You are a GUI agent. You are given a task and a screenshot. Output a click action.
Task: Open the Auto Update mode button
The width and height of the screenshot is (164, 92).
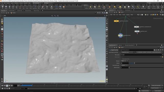pos(158,91)
